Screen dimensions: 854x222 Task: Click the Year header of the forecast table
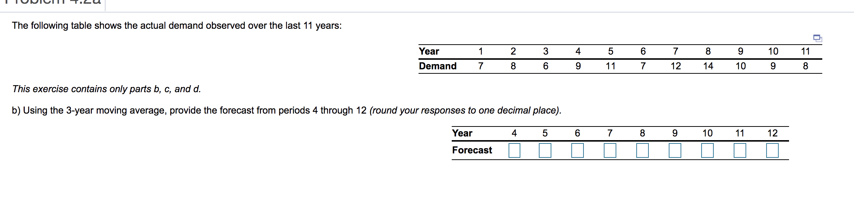(462, 133)
